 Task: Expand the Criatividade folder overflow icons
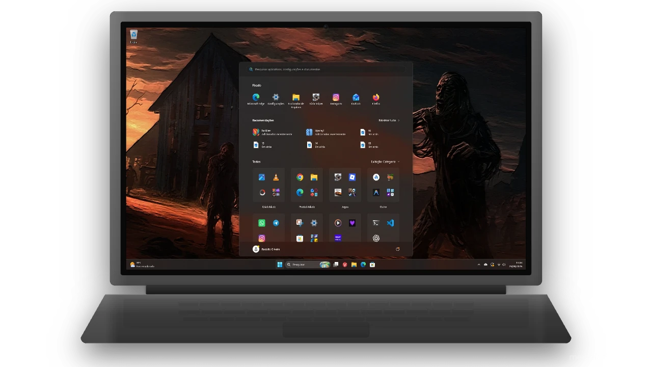(x=276, y=192)
